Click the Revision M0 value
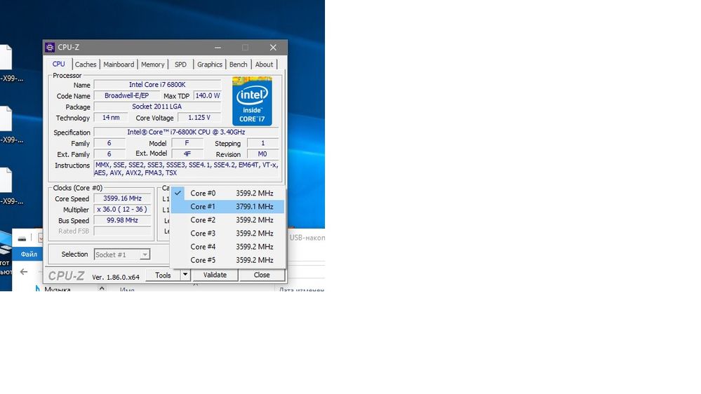701x394 pixels. [262, 154]
